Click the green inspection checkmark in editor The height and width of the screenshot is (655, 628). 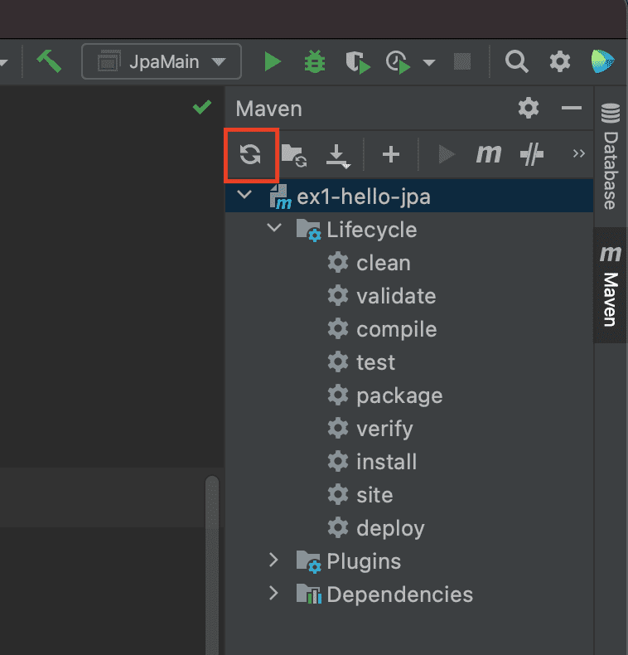click(x=202, y=107)
